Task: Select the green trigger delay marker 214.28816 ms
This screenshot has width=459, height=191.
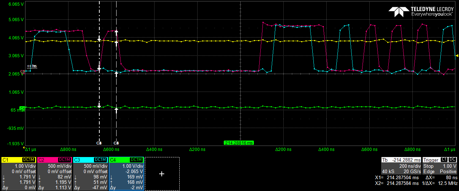Action: 239,143
